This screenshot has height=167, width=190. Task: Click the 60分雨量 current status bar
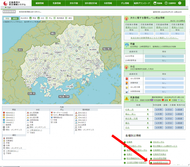[164, 56]
